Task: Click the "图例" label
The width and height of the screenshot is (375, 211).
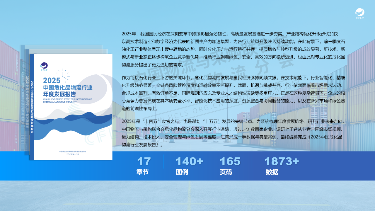Action: pyautogui.click(x=182, y=172)
